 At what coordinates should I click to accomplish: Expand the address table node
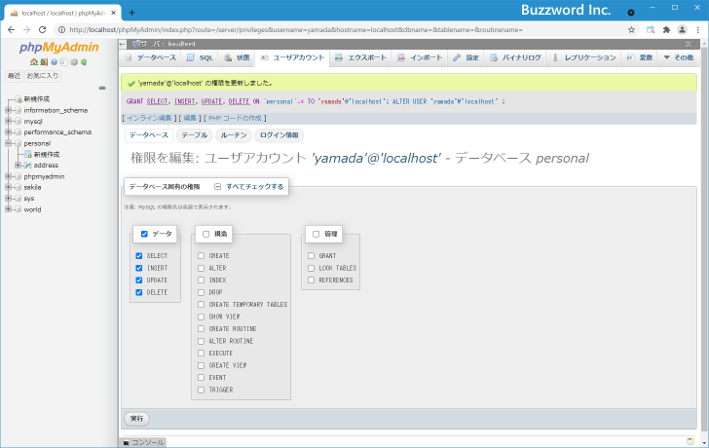pyautogui.click(x=19, y=166)
